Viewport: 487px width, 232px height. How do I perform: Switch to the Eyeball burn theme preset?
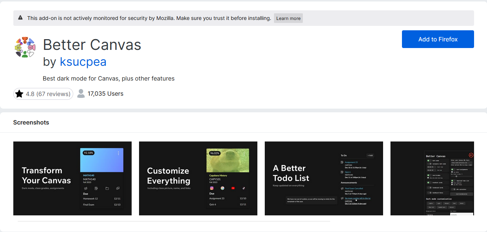(x=442, y=207)
